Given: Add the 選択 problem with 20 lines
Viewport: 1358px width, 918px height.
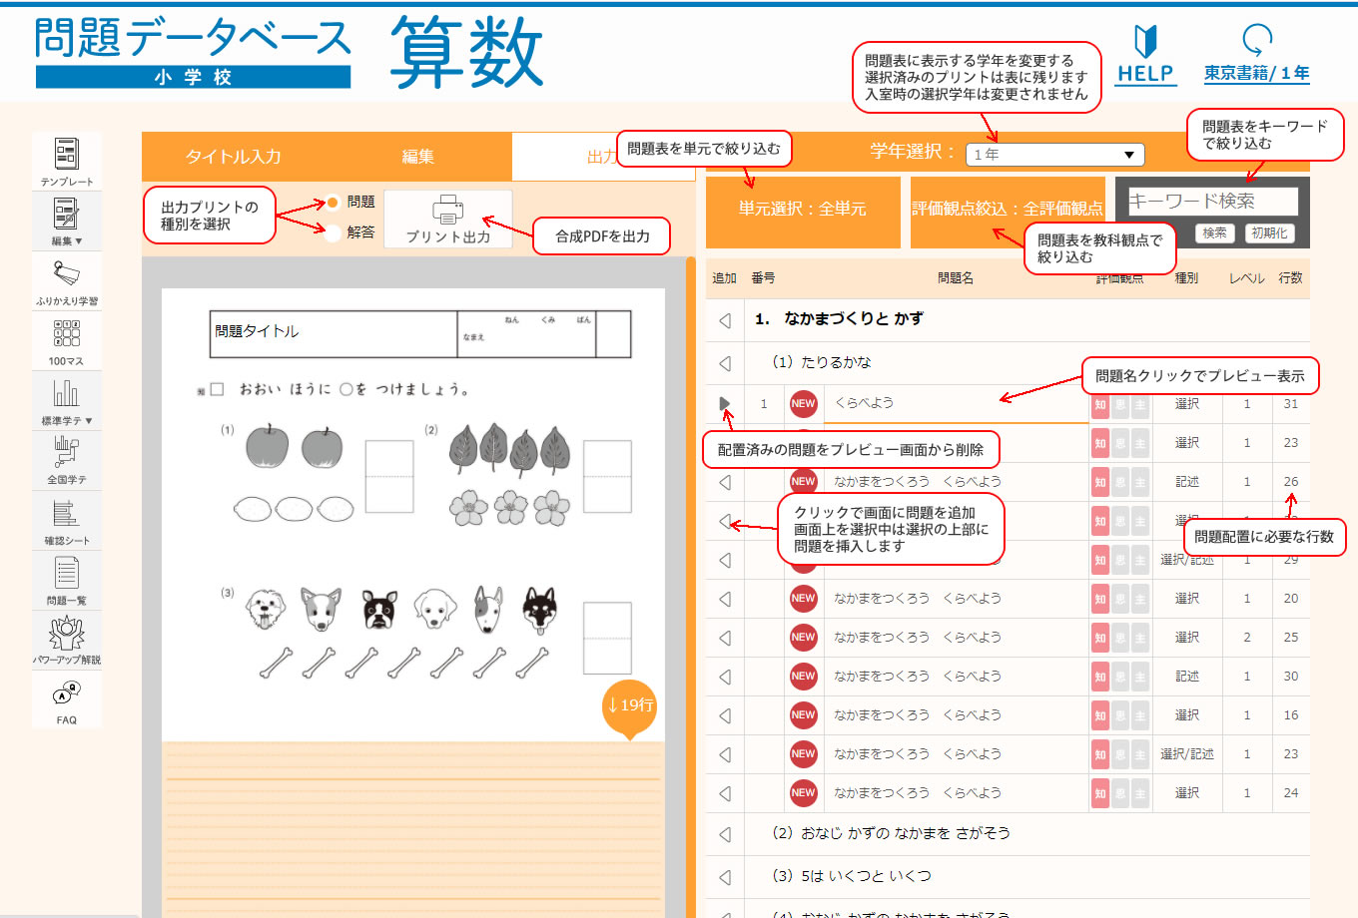Looking at the screenshot, I should point(725,599).
